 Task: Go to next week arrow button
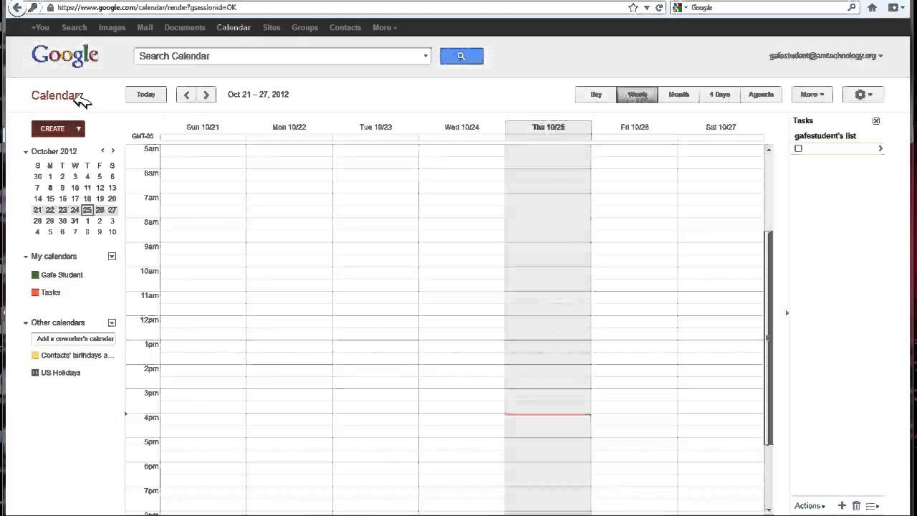point(206,95)
